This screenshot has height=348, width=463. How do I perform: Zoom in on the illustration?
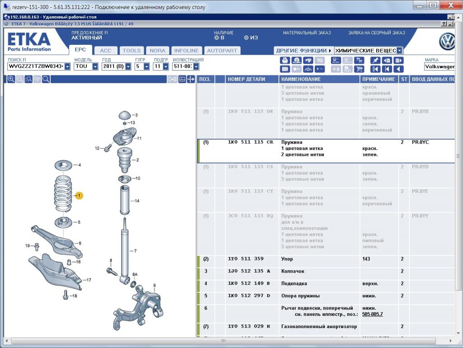(11, 79)
